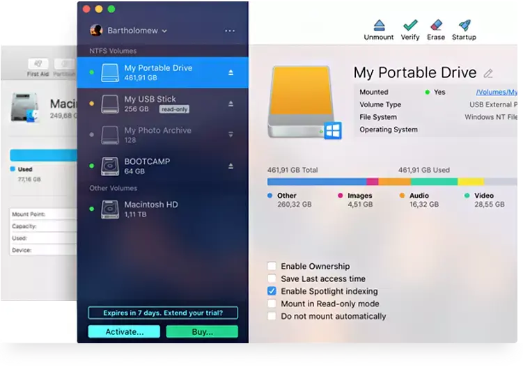Click the read-only badge on USB Stick
This screenshot has width=523, height=369.
click(174, 109)
